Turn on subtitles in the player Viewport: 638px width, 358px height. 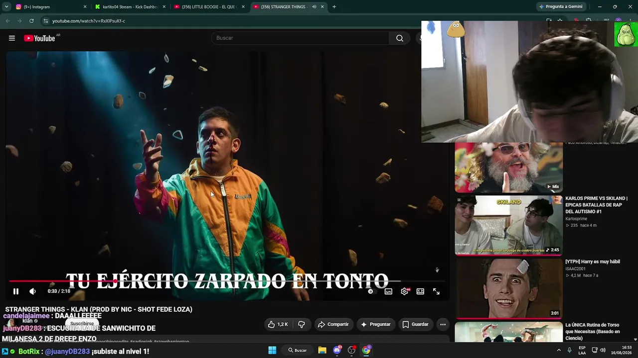click(x=388, y=291)
